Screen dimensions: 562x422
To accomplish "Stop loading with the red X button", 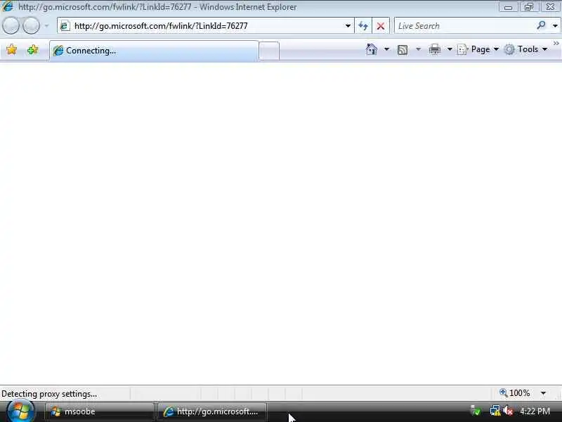I will (381, 26).
